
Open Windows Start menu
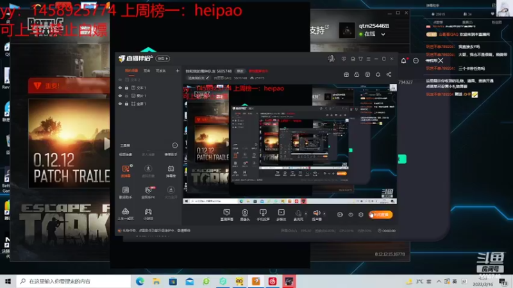tap(8, 281)
